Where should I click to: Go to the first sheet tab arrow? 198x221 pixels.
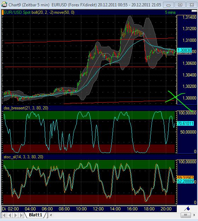[4, 215]
